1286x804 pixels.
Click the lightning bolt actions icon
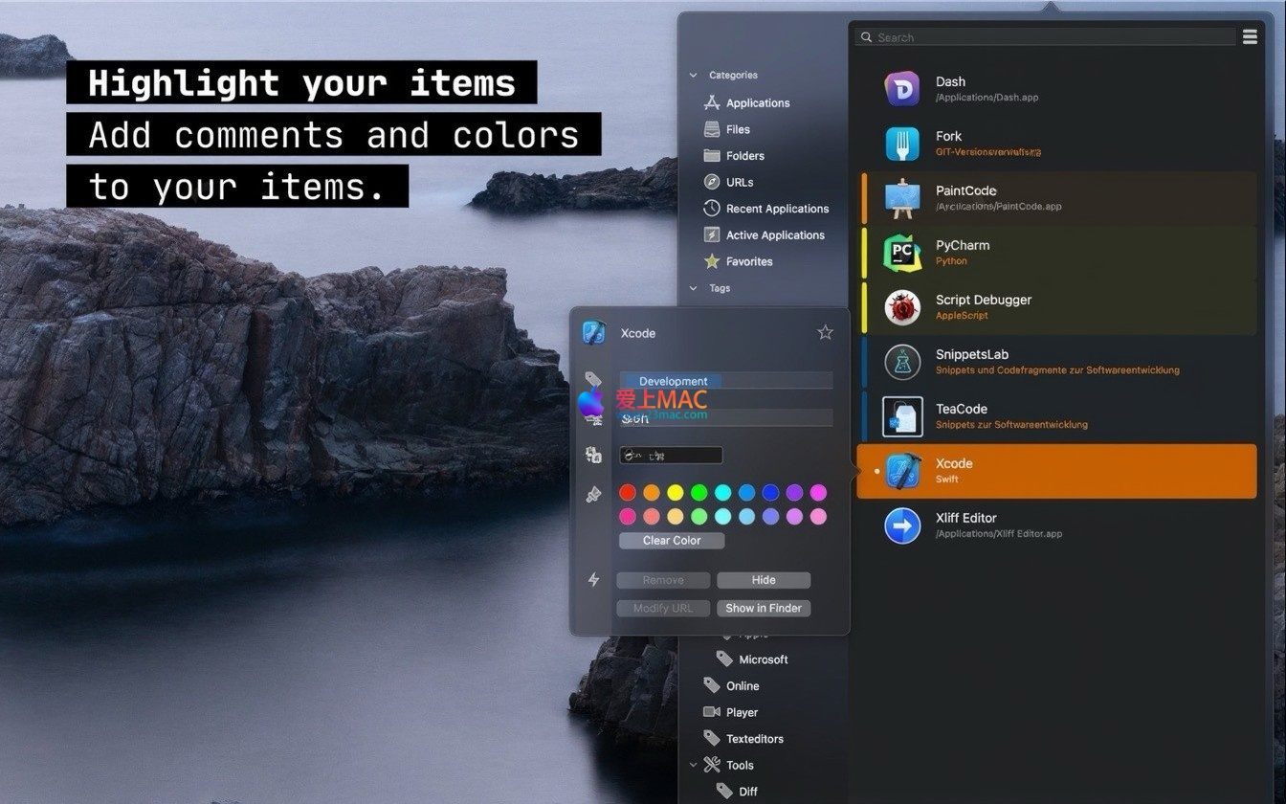593,579
